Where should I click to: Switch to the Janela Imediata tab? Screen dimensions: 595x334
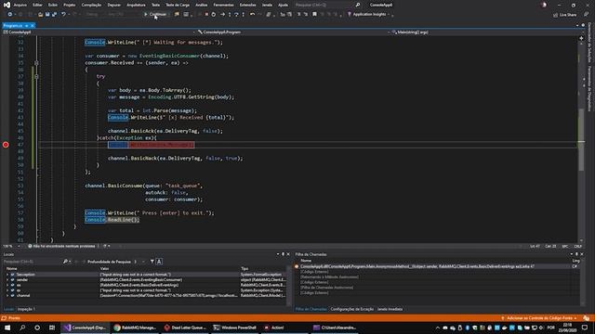390,309
